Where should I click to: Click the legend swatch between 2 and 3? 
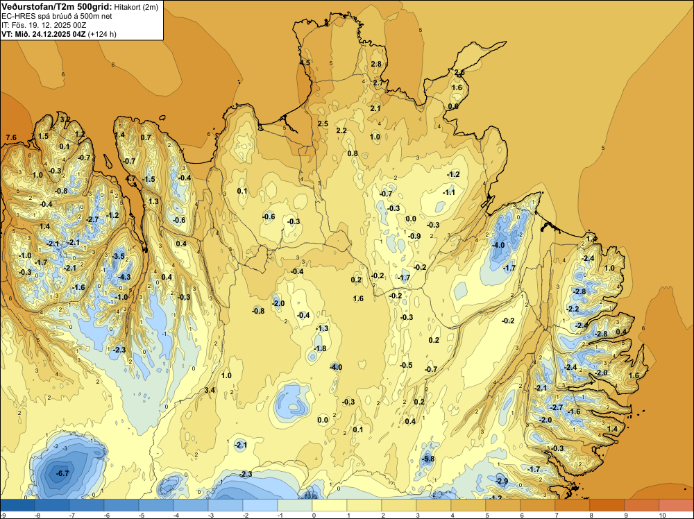pos(399,505)
